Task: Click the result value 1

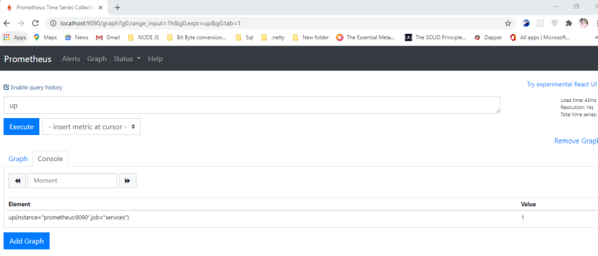Action: click(523, 217)
